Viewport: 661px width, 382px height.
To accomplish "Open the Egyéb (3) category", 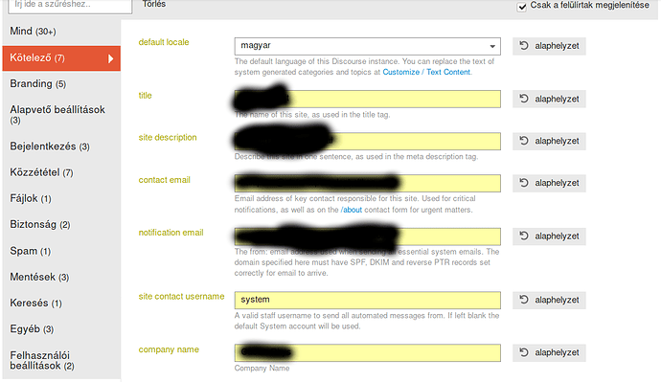I will click(61, 329).
